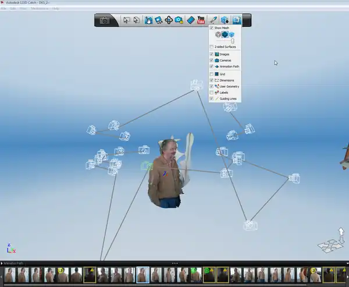The image size is (349, 287).
Task: Expand the Animation Path panel header
Action: (13, 264)
